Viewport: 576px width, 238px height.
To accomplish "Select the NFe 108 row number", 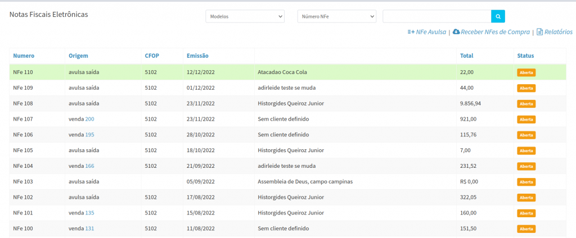I will coord(23,103).
